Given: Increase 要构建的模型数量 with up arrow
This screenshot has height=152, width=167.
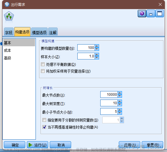Looking at the screenshot, I should [97, 46].
